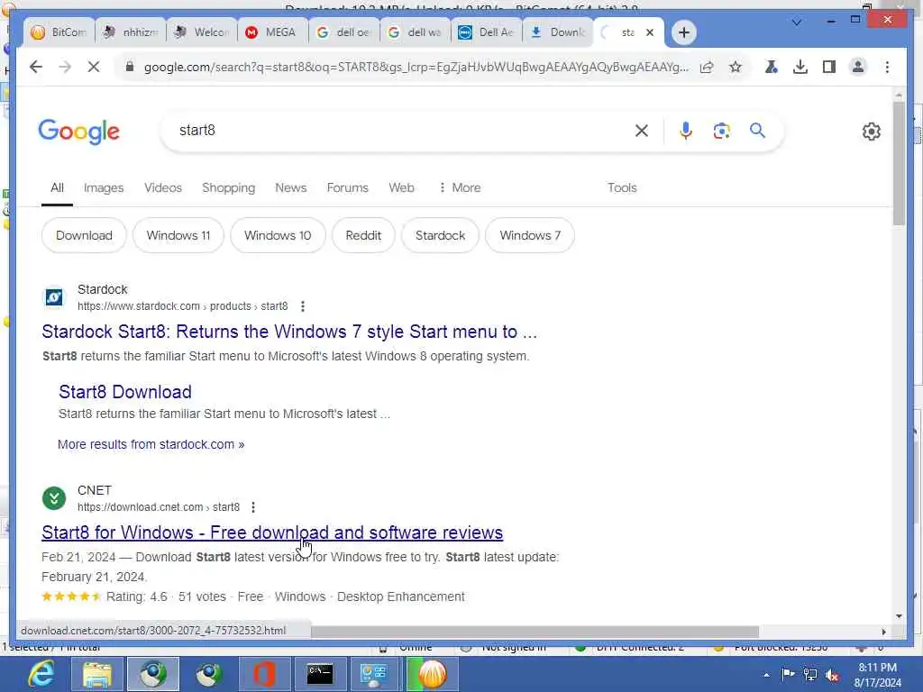
Task: Switch to the Dell tab with Dell logo
Action: click(486, 32)
